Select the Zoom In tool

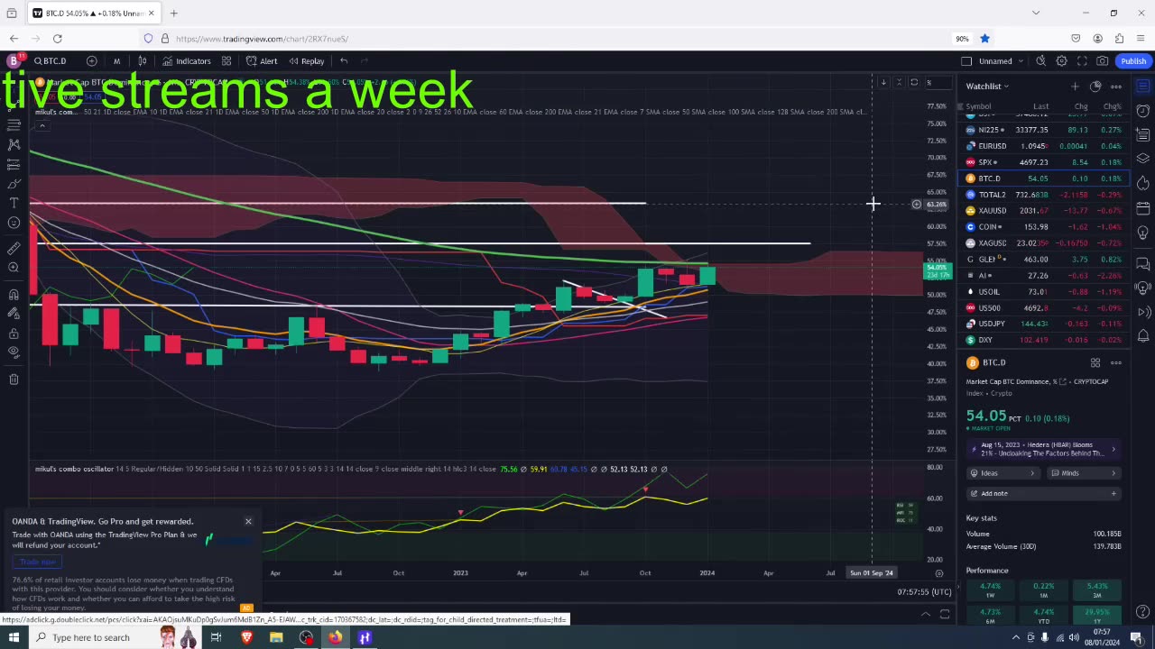tap(14, 267)
